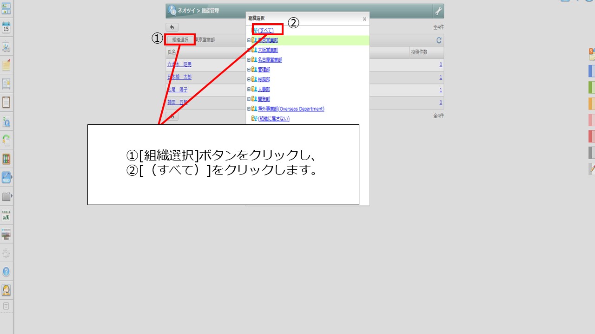
Task: Open the sticky note icon on right edge
Action: coord(592,54)
